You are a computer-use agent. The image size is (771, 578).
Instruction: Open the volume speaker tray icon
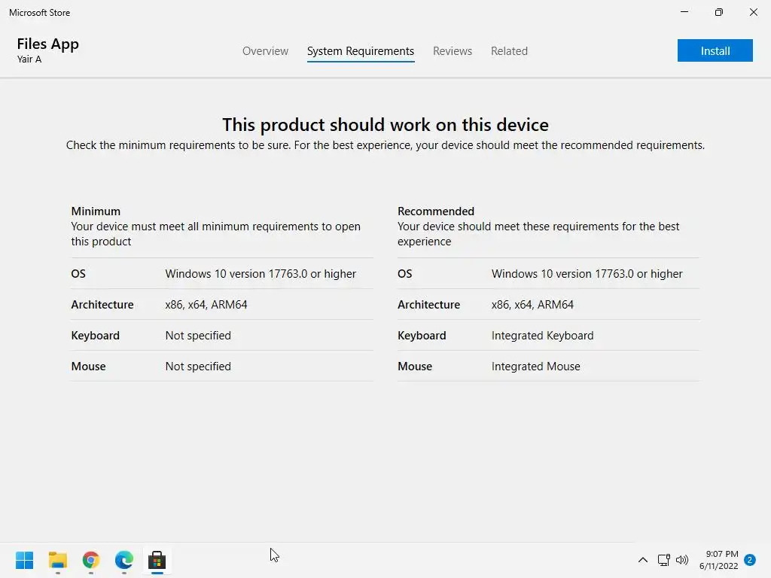pyautogui.click(x=682, y=560)
